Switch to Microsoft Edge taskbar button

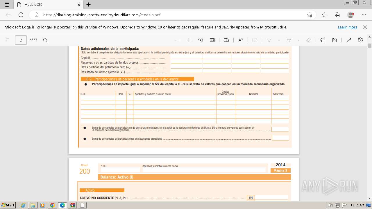62,205
